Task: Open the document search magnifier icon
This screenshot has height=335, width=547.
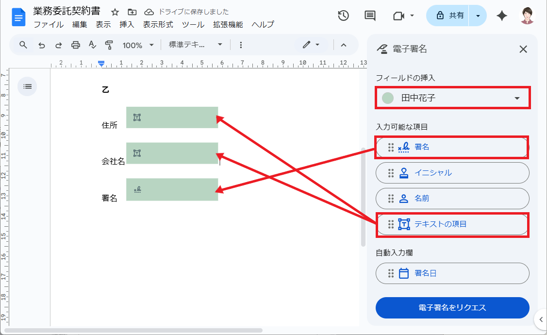Action: tap(22, 45)
